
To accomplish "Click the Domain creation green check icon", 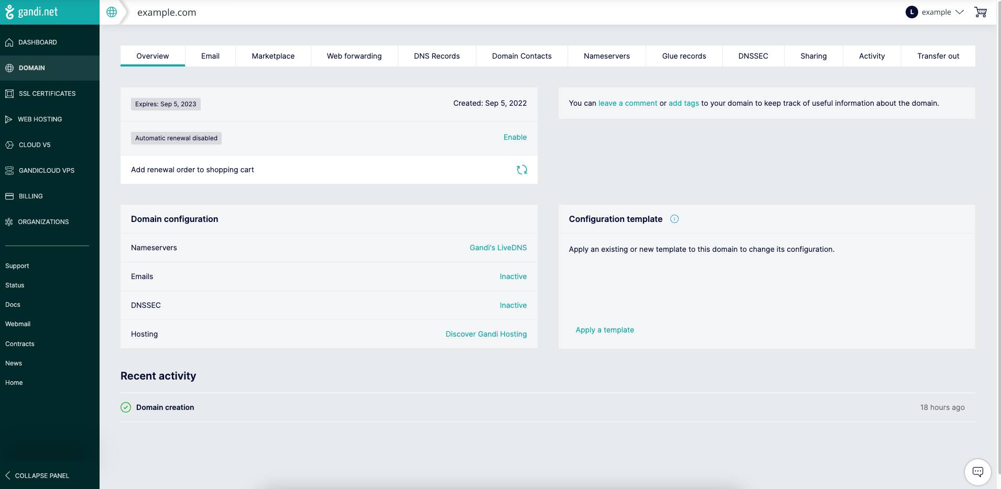I will click(126, 407).
